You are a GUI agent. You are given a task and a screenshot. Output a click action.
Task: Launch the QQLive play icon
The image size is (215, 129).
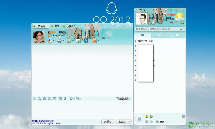pyautogui.click(x=151, y=117)
